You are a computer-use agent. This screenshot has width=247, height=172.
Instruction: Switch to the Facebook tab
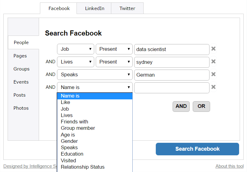coord(59,8)
